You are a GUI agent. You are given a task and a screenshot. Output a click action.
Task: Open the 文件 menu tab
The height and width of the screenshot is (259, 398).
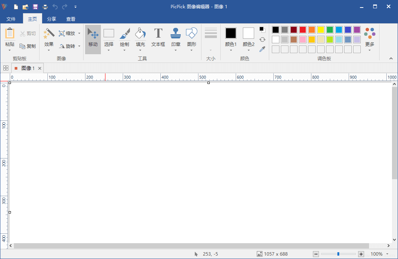click(x=11, y=19)
